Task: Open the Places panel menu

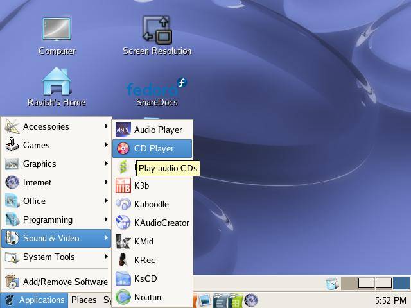Action: pyautogui.click(x=83, y=300)
